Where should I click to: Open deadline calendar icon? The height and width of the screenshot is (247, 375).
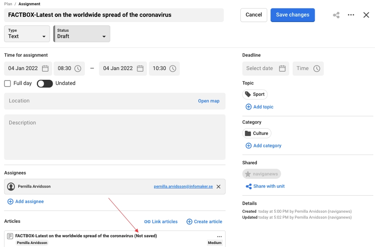(x=282, y=68)
